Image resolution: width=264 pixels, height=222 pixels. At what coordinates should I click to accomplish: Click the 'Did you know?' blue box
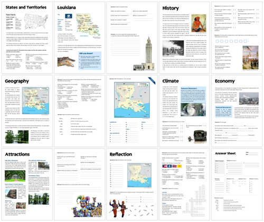(x=90, y=60)
